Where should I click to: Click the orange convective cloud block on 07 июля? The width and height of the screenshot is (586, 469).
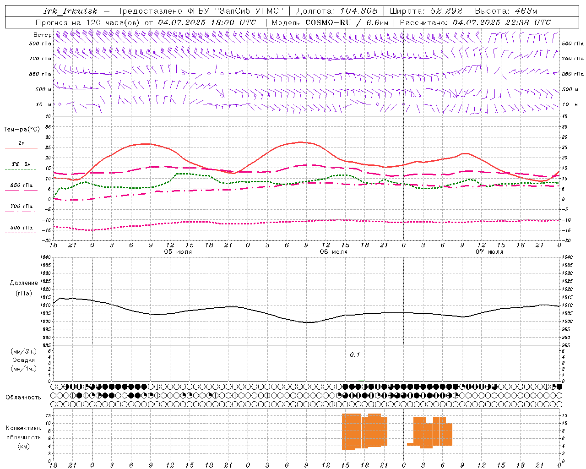(x=429, y=432)
